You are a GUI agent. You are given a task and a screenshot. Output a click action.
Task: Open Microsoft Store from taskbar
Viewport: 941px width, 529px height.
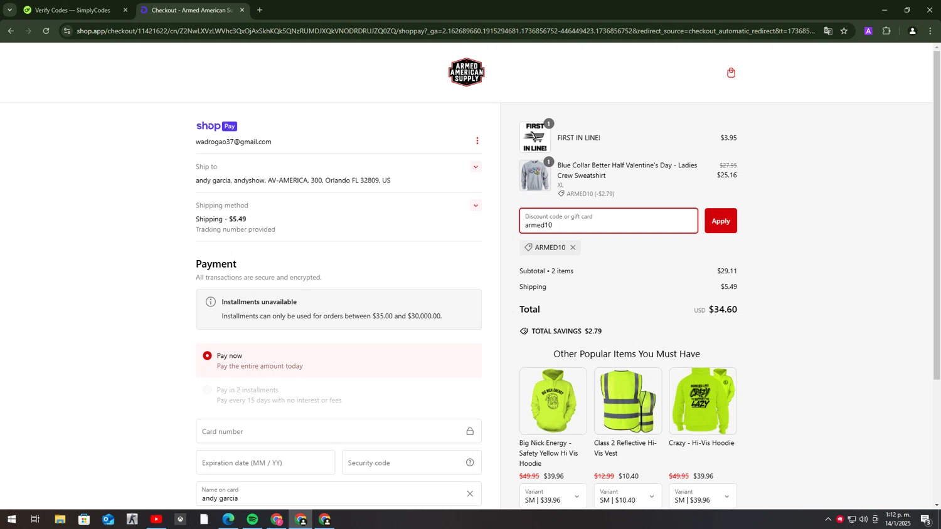click(x=84, y=520)
